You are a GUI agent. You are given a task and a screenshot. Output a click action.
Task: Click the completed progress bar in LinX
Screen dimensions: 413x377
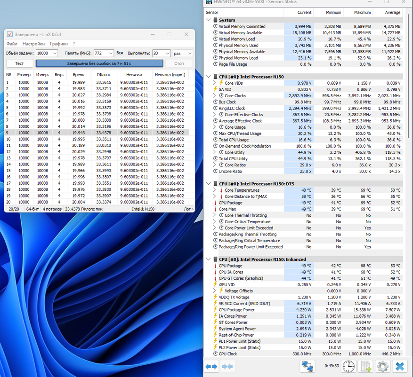click(x=99, y=63)
